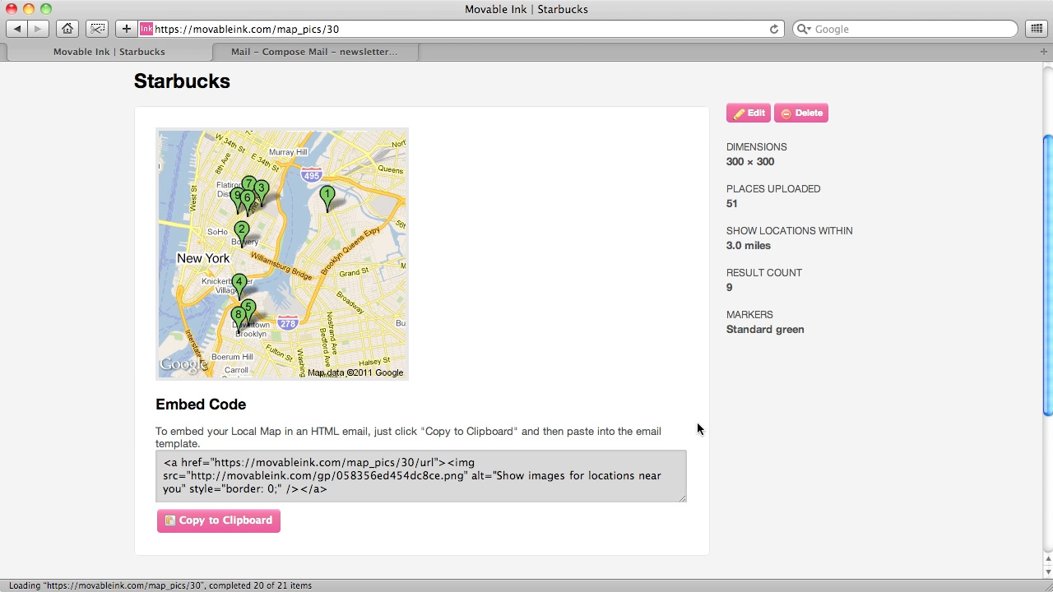This screenshot has height=592, width=1053.
Task: Click the Movable Ink favicon in the address bar
Action: pyautogui.click(x=146, y=29)
